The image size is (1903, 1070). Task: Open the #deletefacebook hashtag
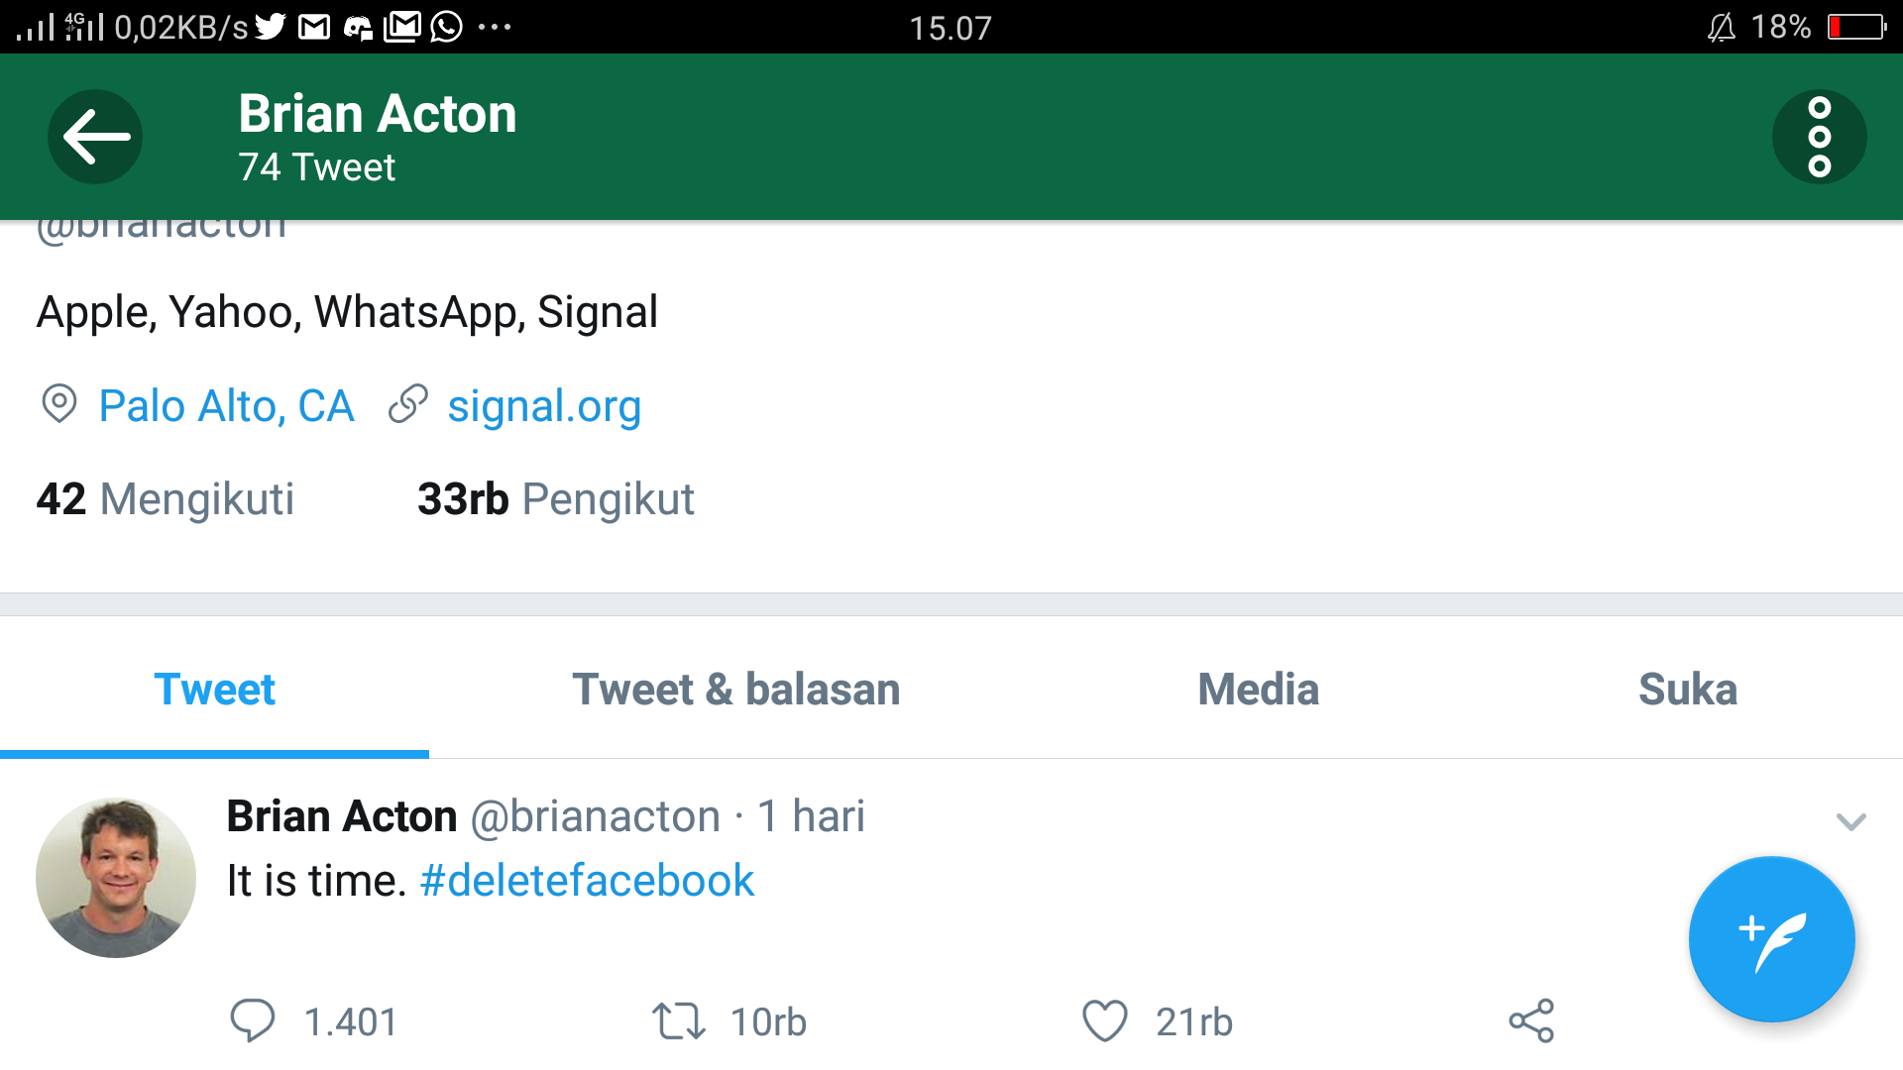click(x=587, y=881)
